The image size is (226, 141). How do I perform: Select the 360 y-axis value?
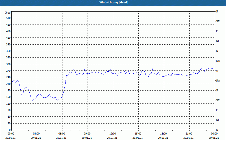tap(8, 51)
